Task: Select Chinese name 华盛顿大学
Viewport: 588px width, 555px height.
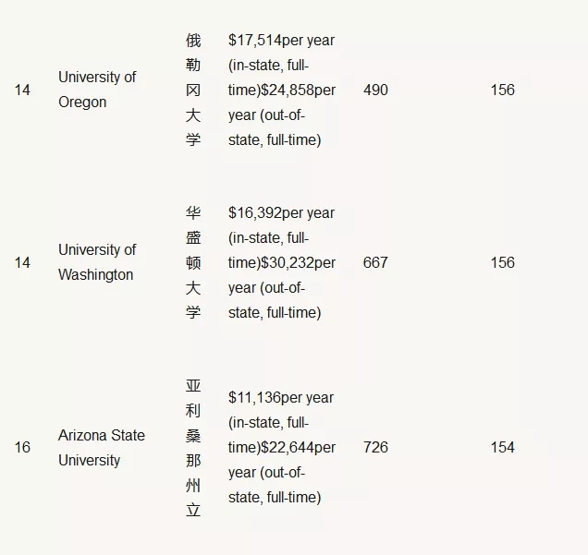Action: 193,262
